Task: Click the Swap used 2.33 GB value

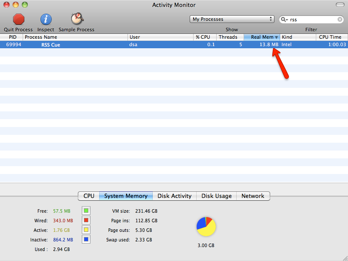Action: (x=144, y=240)
